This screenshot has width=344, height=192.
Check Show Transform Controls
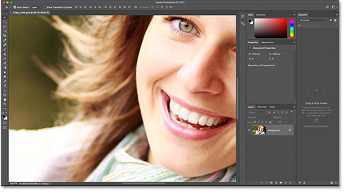(45, 7)
